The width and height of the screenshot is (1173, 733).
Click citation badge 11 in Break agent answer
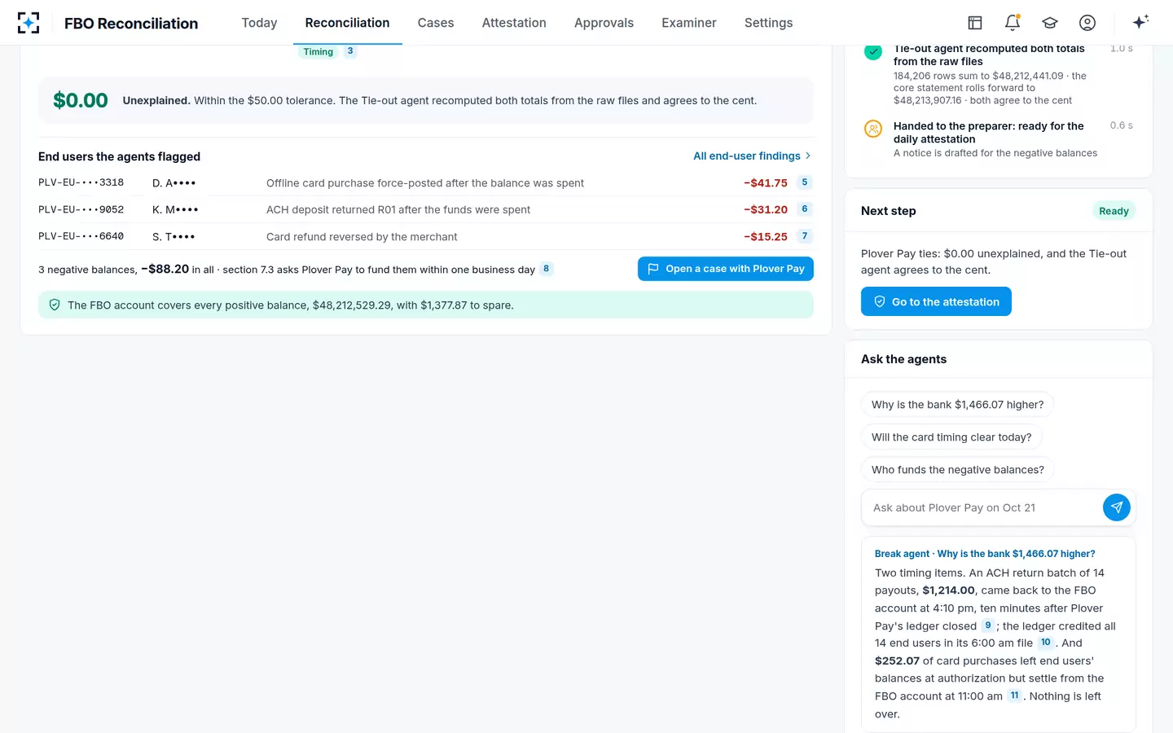[x=1014, y=696]
